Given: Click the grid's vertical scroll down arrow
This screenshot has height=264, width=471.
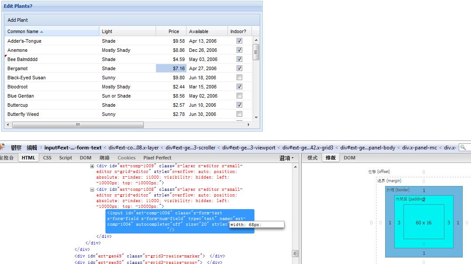Looking at the screenshot, I should point(256,117).
